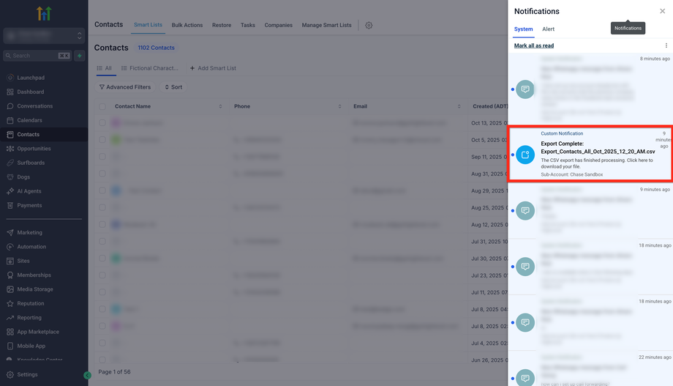This screenshot has height=386, width=673.
Task: Check the Sep 11, 2025 contact row
Action: pos(102,157)
